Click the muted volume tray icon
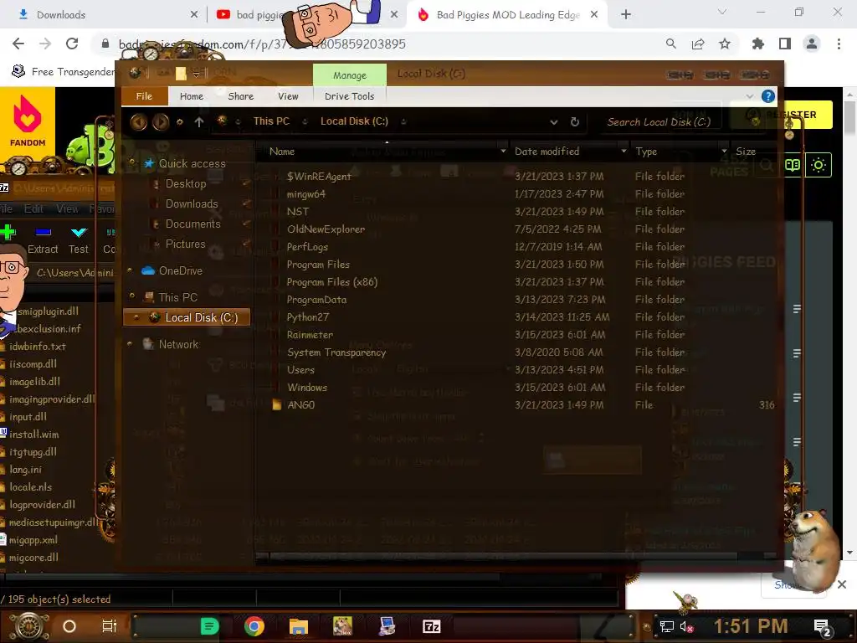Viewport: 857px width, 643px height. tap(686, 626)
